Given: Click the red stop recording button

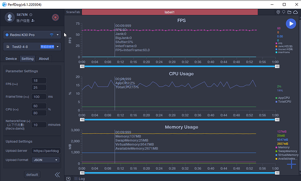Looking at the screenshot, I should (55, 17).
